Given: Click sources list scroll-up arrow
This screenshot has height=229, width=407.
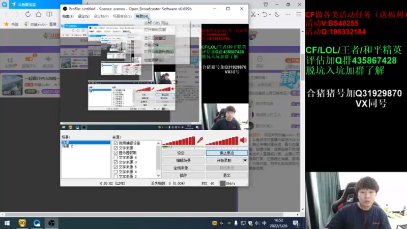Looking at the screenshot, I should click(x=158, y=144).
